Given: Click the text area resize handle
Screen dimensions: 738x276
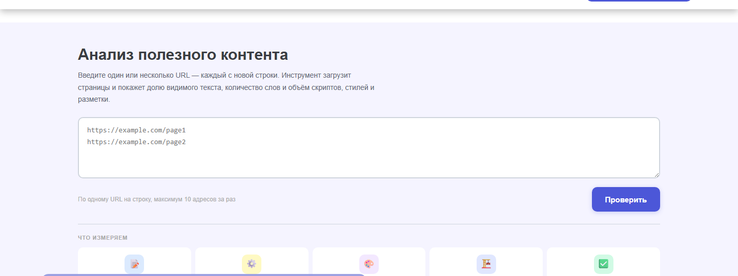Looking at the screenshot, I should point(657,175).
